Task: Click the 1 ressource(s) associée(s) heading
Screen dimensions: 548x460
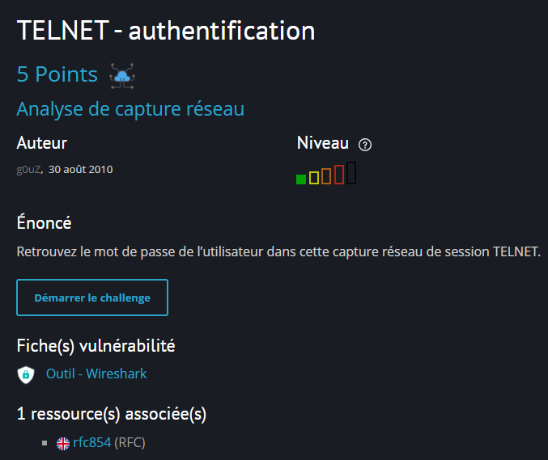Action: (111, 414)
